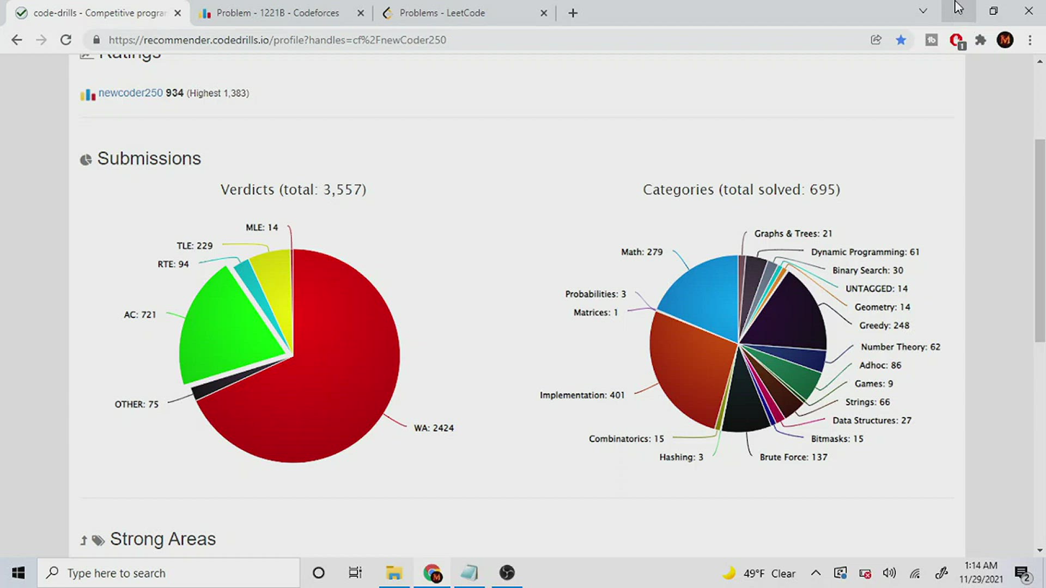Click the Codeforces bars icon beside newcoder250
1046x588 pixels.
87,94
